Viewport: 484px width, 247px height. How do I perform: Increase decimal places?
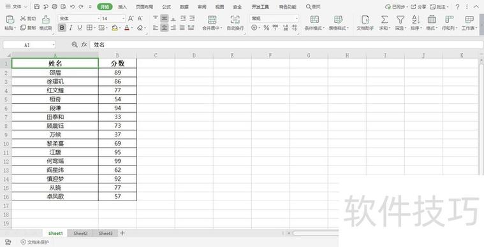[286, 28]
